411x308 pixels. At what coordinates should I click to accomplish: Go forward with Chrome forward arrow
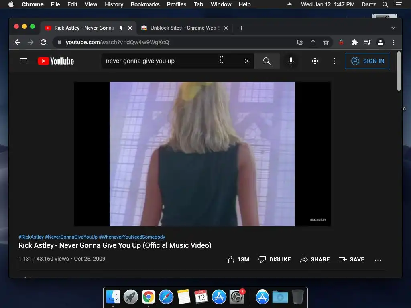point(31,42)
